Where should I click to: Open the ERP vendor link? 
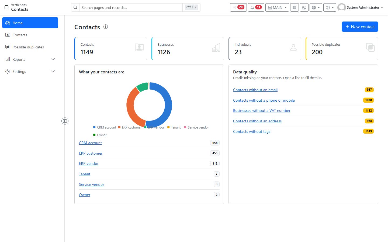(x=89, y=163)
